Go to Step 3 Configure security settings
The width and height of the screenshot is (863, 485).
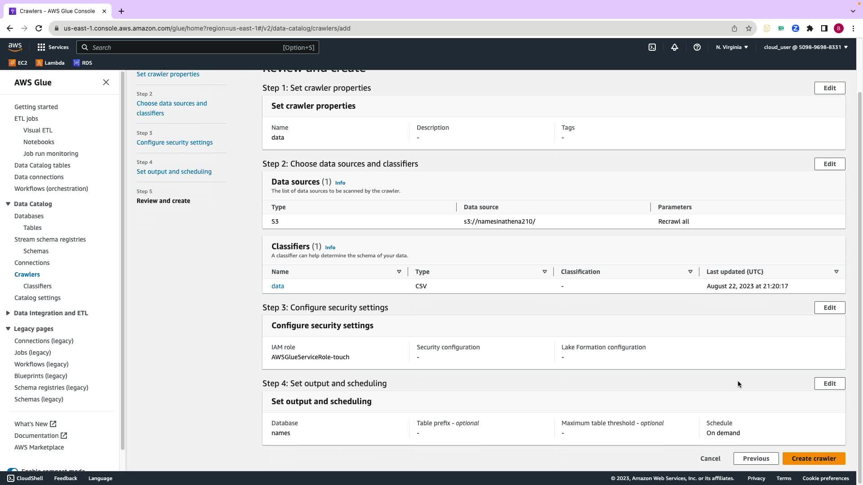click(x=174, y=142)
